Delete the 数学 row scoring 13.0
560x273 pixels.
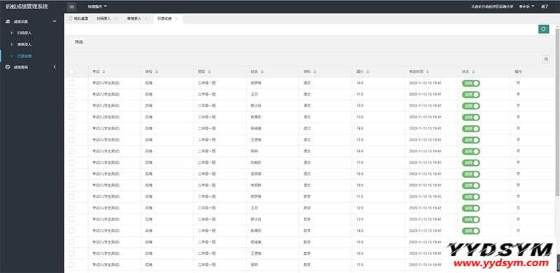click(x=518, y=219)
